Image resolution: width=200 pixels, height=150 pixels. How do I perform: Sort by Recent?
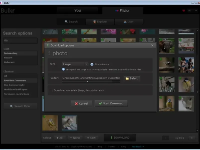(20, 58)
